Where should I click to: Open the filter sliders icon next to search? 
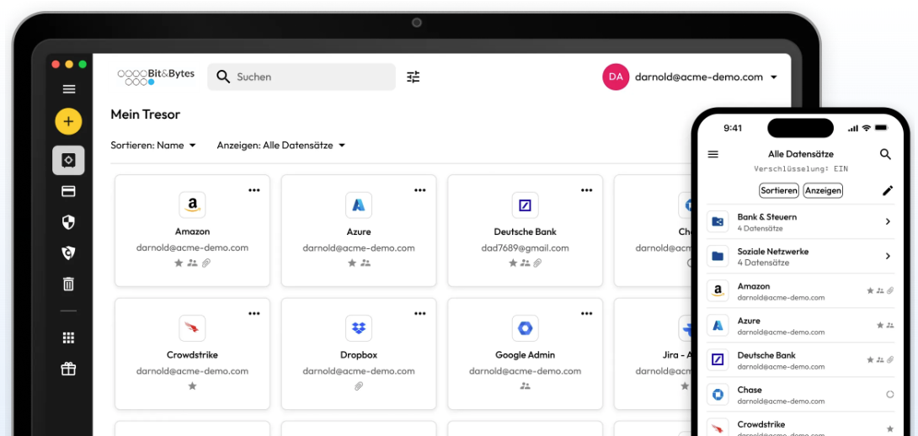414,77
